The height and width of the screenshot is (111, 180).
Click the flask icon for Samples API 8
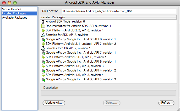[43, 35]
